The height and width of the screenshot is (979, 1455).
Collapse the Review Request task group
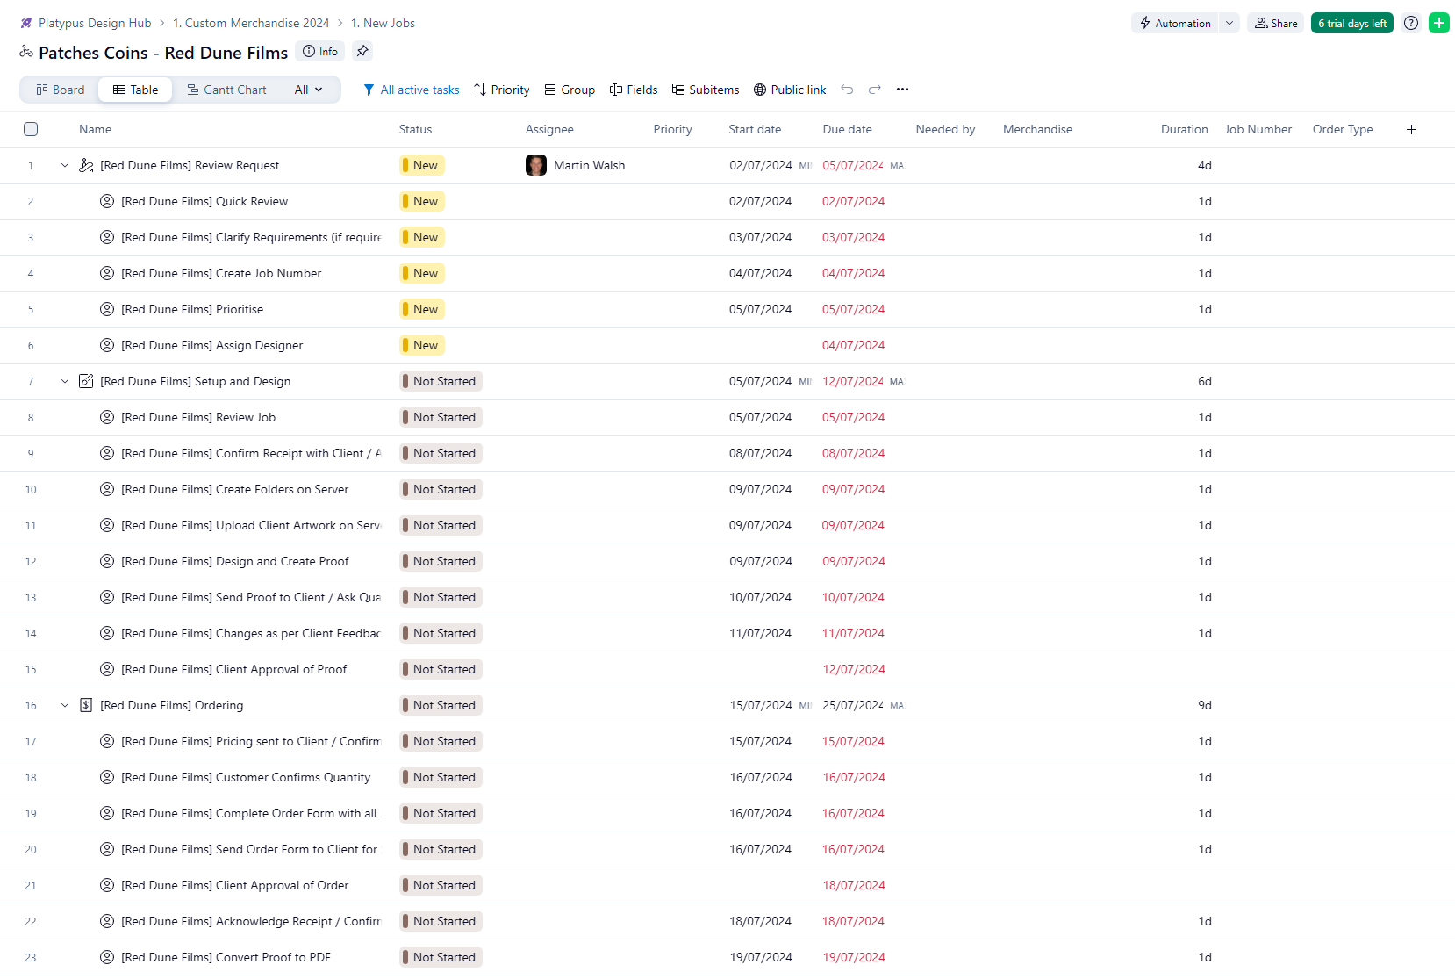(x=65, y=166)
